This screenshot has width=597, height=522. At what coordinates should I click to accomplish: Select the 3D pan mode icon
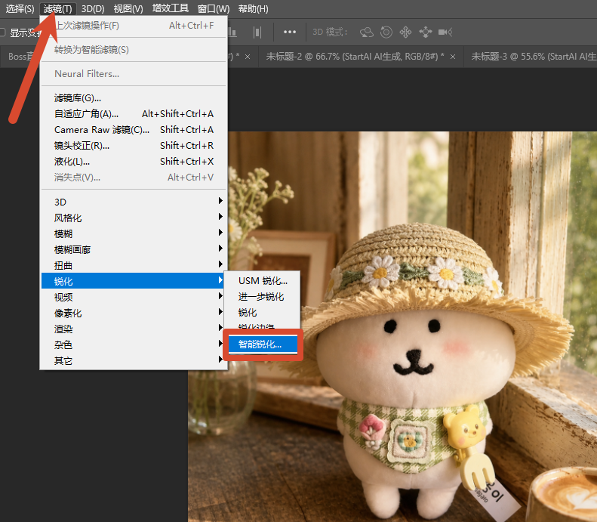(x=405, y=32)
